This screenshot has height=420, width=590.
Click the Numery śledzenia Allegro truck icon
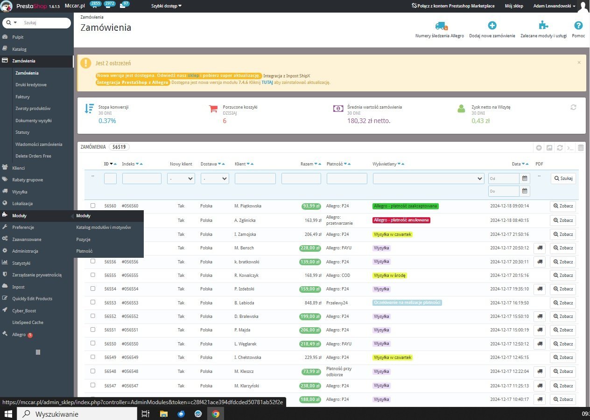(441, 26)
